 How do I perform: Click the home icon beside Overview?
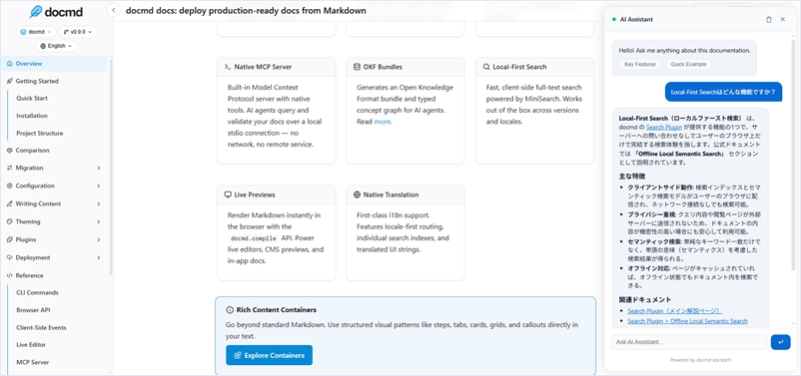pos(10,64)
